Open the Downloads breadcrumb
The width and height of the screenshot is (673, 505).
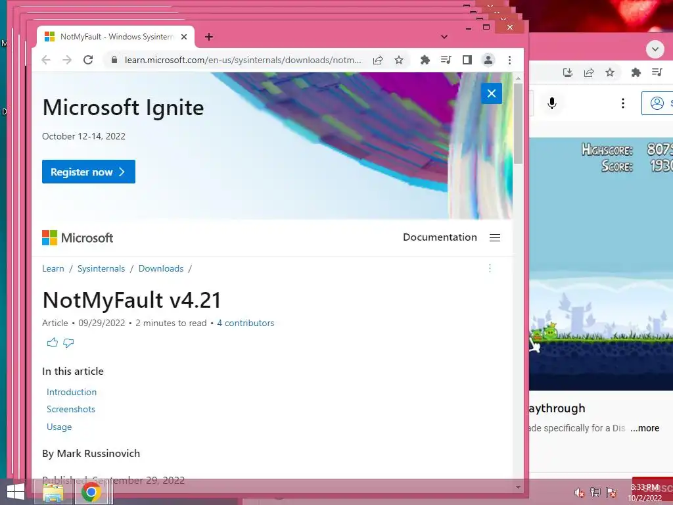161,268
